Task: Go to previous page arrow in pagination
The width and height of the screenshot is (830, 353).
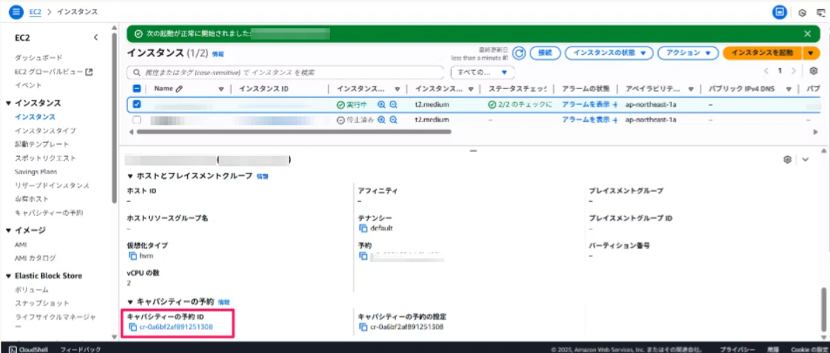Action: click(x=766, y=70)
